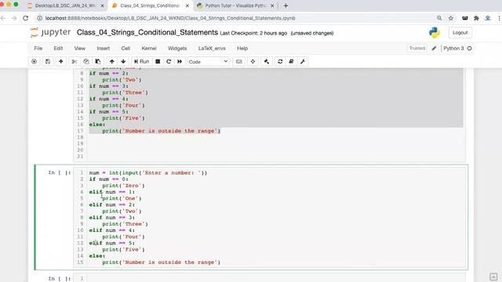Open the View menu

tap(80, 49)
